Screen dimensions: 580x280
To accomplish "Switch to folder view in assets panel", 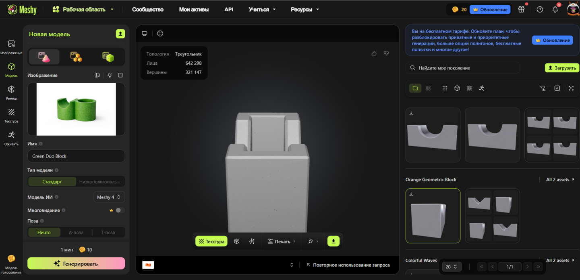I will [415, 88].
